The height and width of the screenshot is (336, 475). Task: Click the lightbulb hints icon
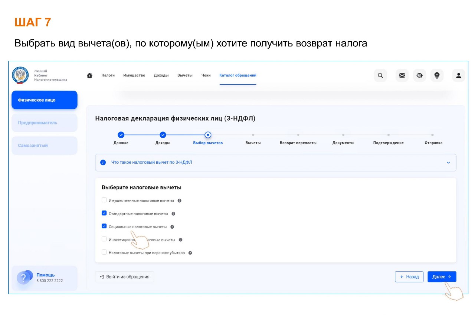click(x=437, y=75)
